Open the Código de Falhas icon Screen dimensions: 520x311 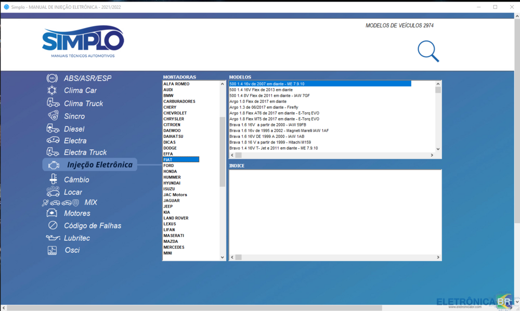(x=53, y=225)
